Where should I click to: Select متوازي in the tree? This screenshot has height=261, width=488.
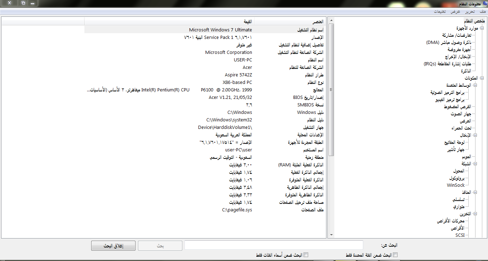point(459,207)
